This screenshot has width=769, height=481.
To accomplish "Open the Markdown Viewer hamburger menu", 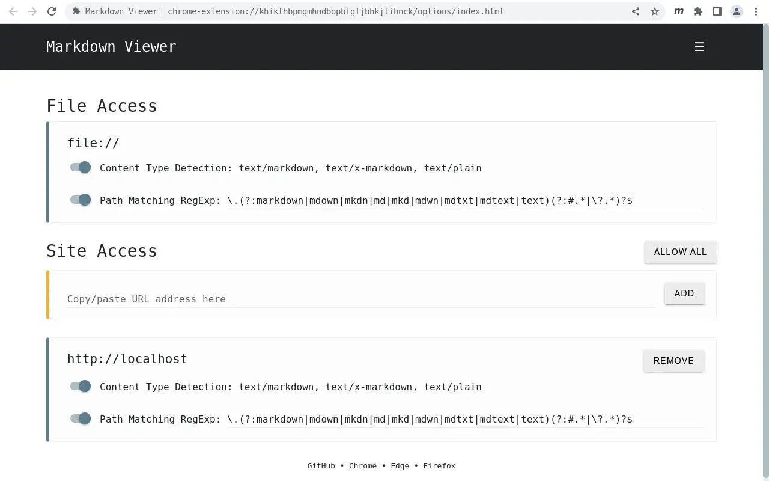I will pos(699,47).
